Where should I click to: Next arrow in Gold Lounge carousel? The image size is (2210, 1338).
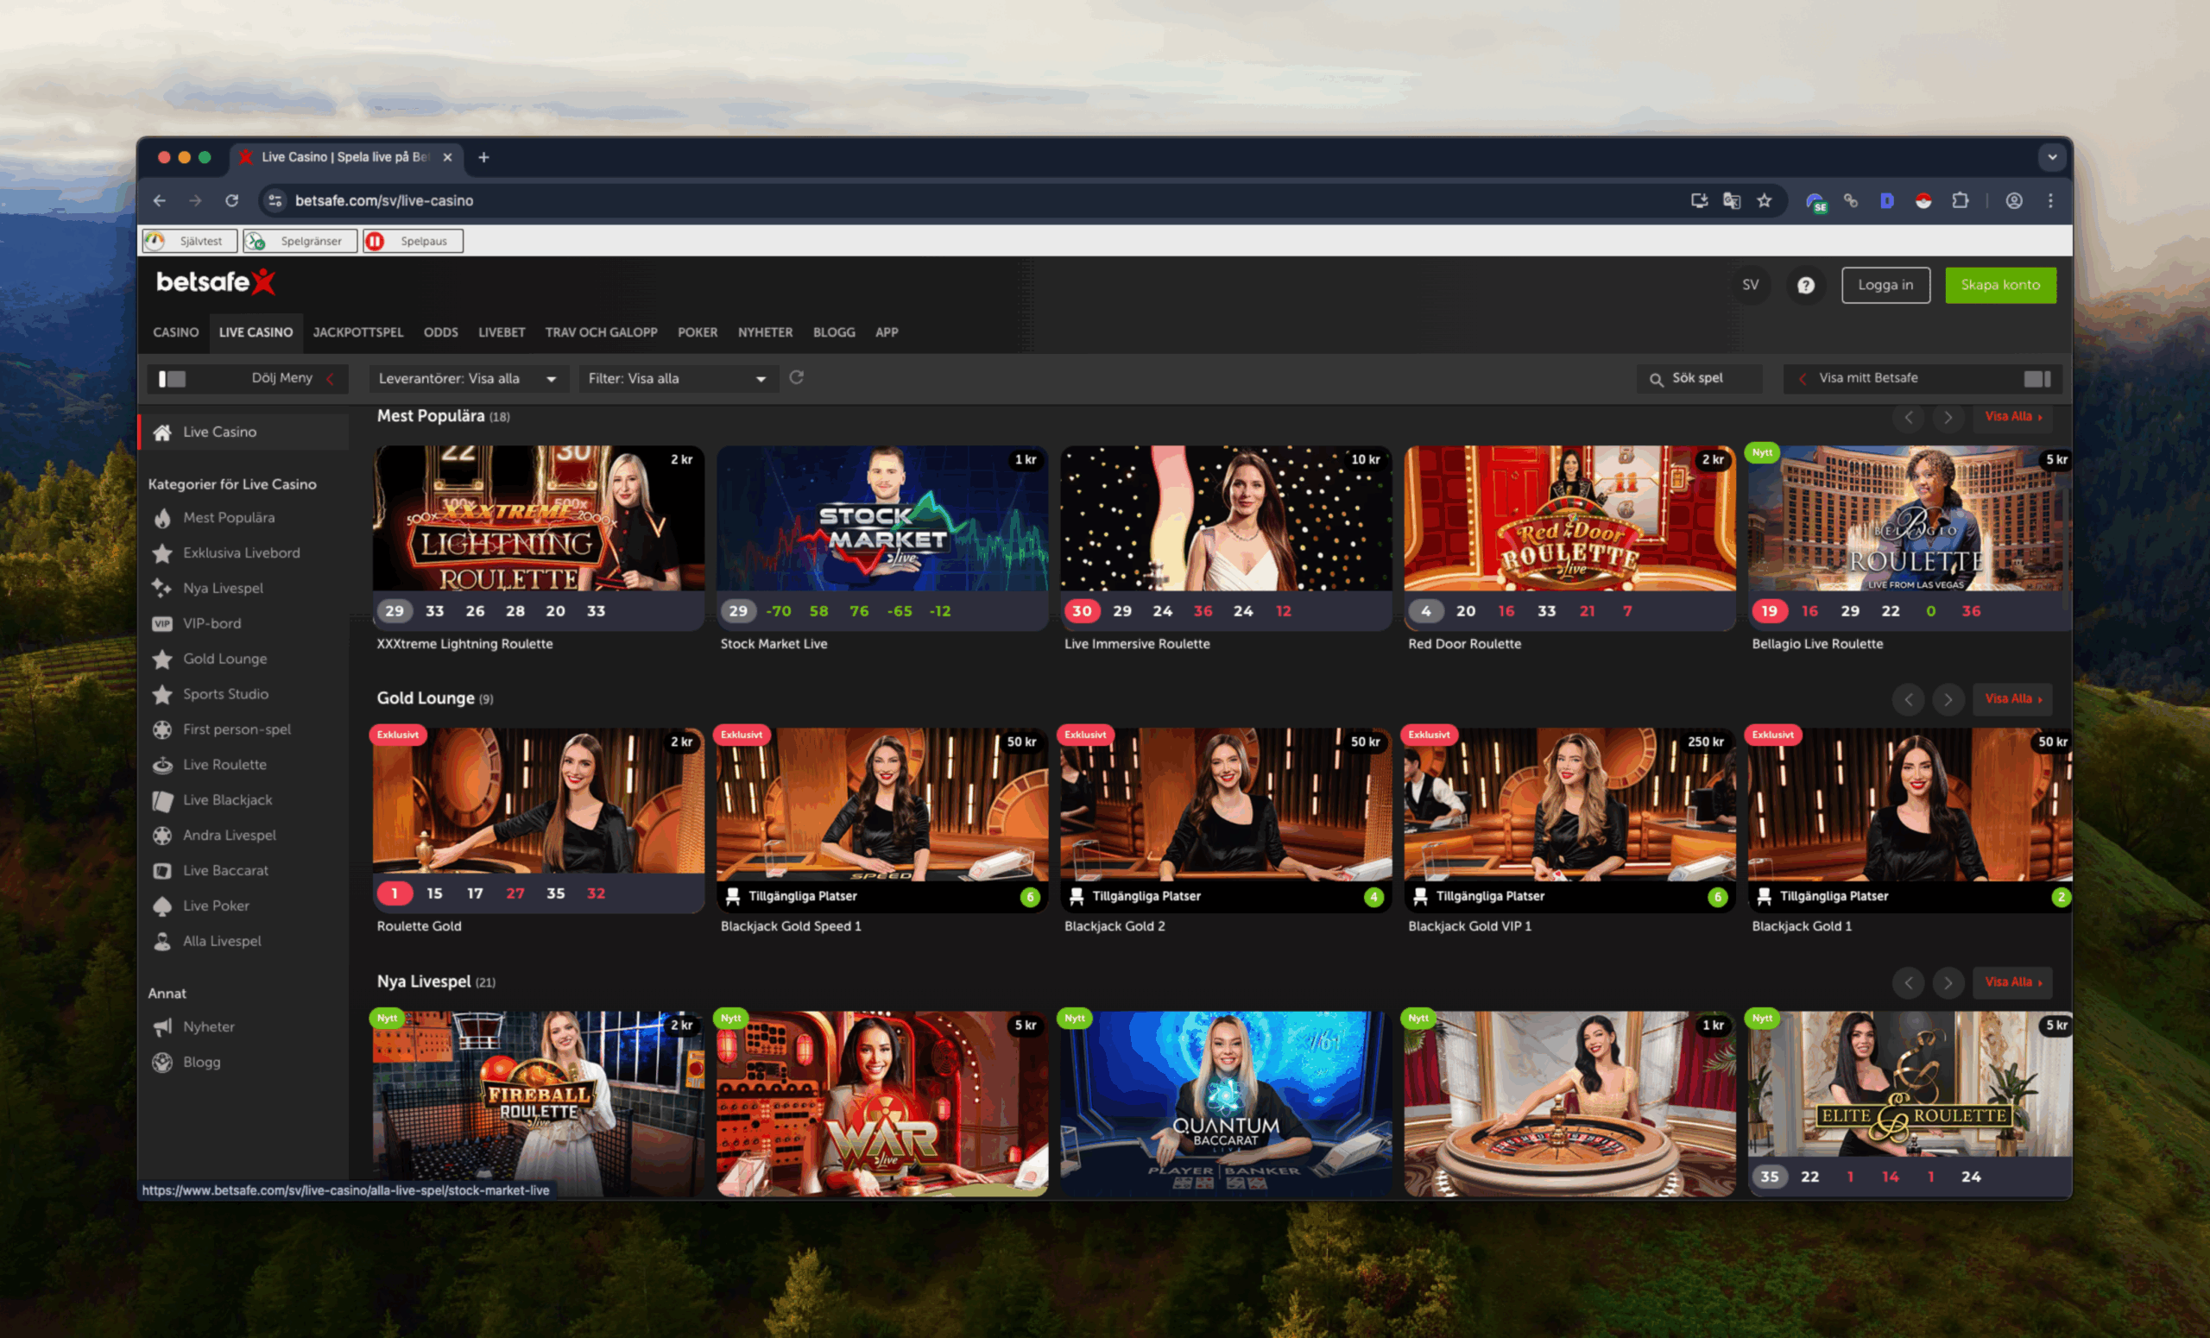[1948, 699]
